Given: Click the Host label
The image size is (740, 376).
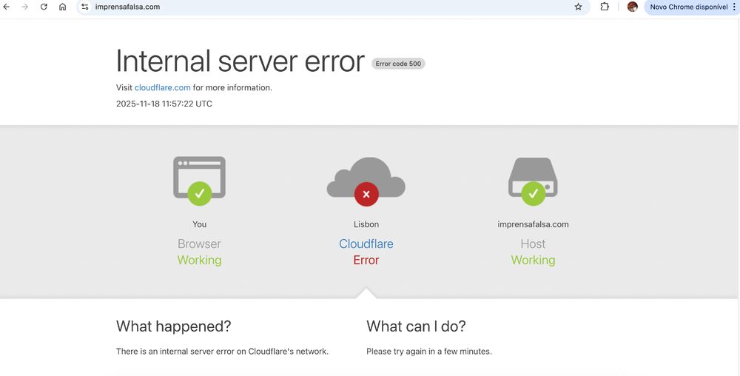Looking at the screenshot, I should 533,244.
